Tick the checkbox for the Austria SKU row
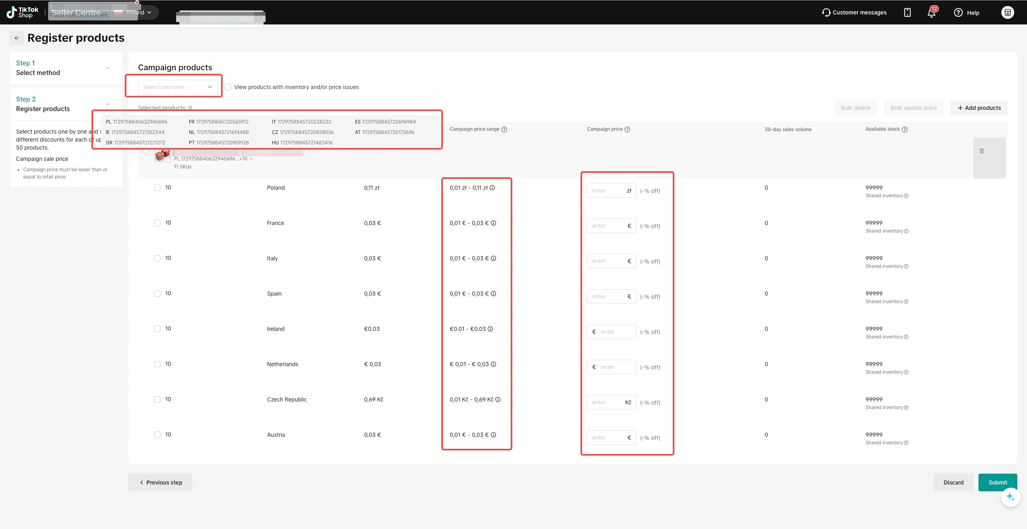1027x529 pixels. 157,435
